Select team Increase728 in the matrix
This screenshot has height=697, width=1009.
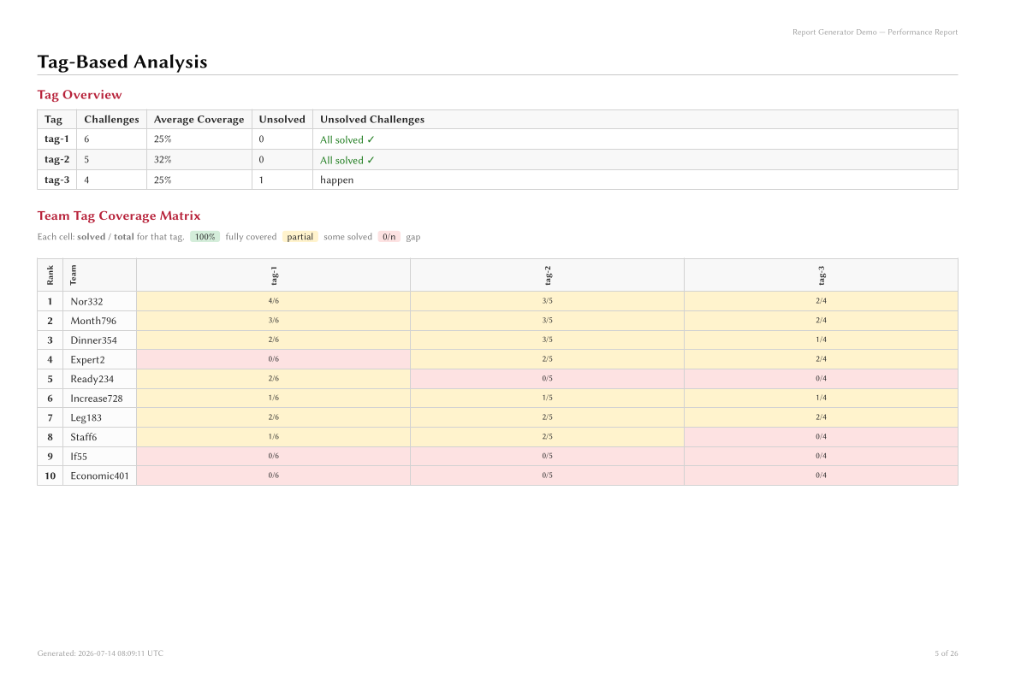(x=97, y=399)
